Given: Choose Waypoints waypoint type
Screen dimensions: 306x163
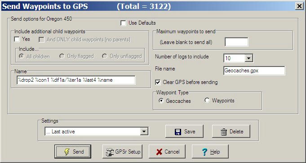Looking at the screenshot, I should click(x=207, y=100).
